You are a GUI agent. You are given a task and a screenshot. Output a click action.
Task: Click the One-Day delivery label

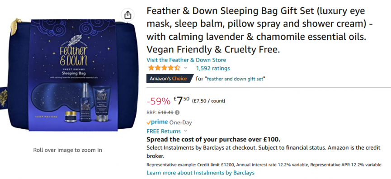[181, 122]
